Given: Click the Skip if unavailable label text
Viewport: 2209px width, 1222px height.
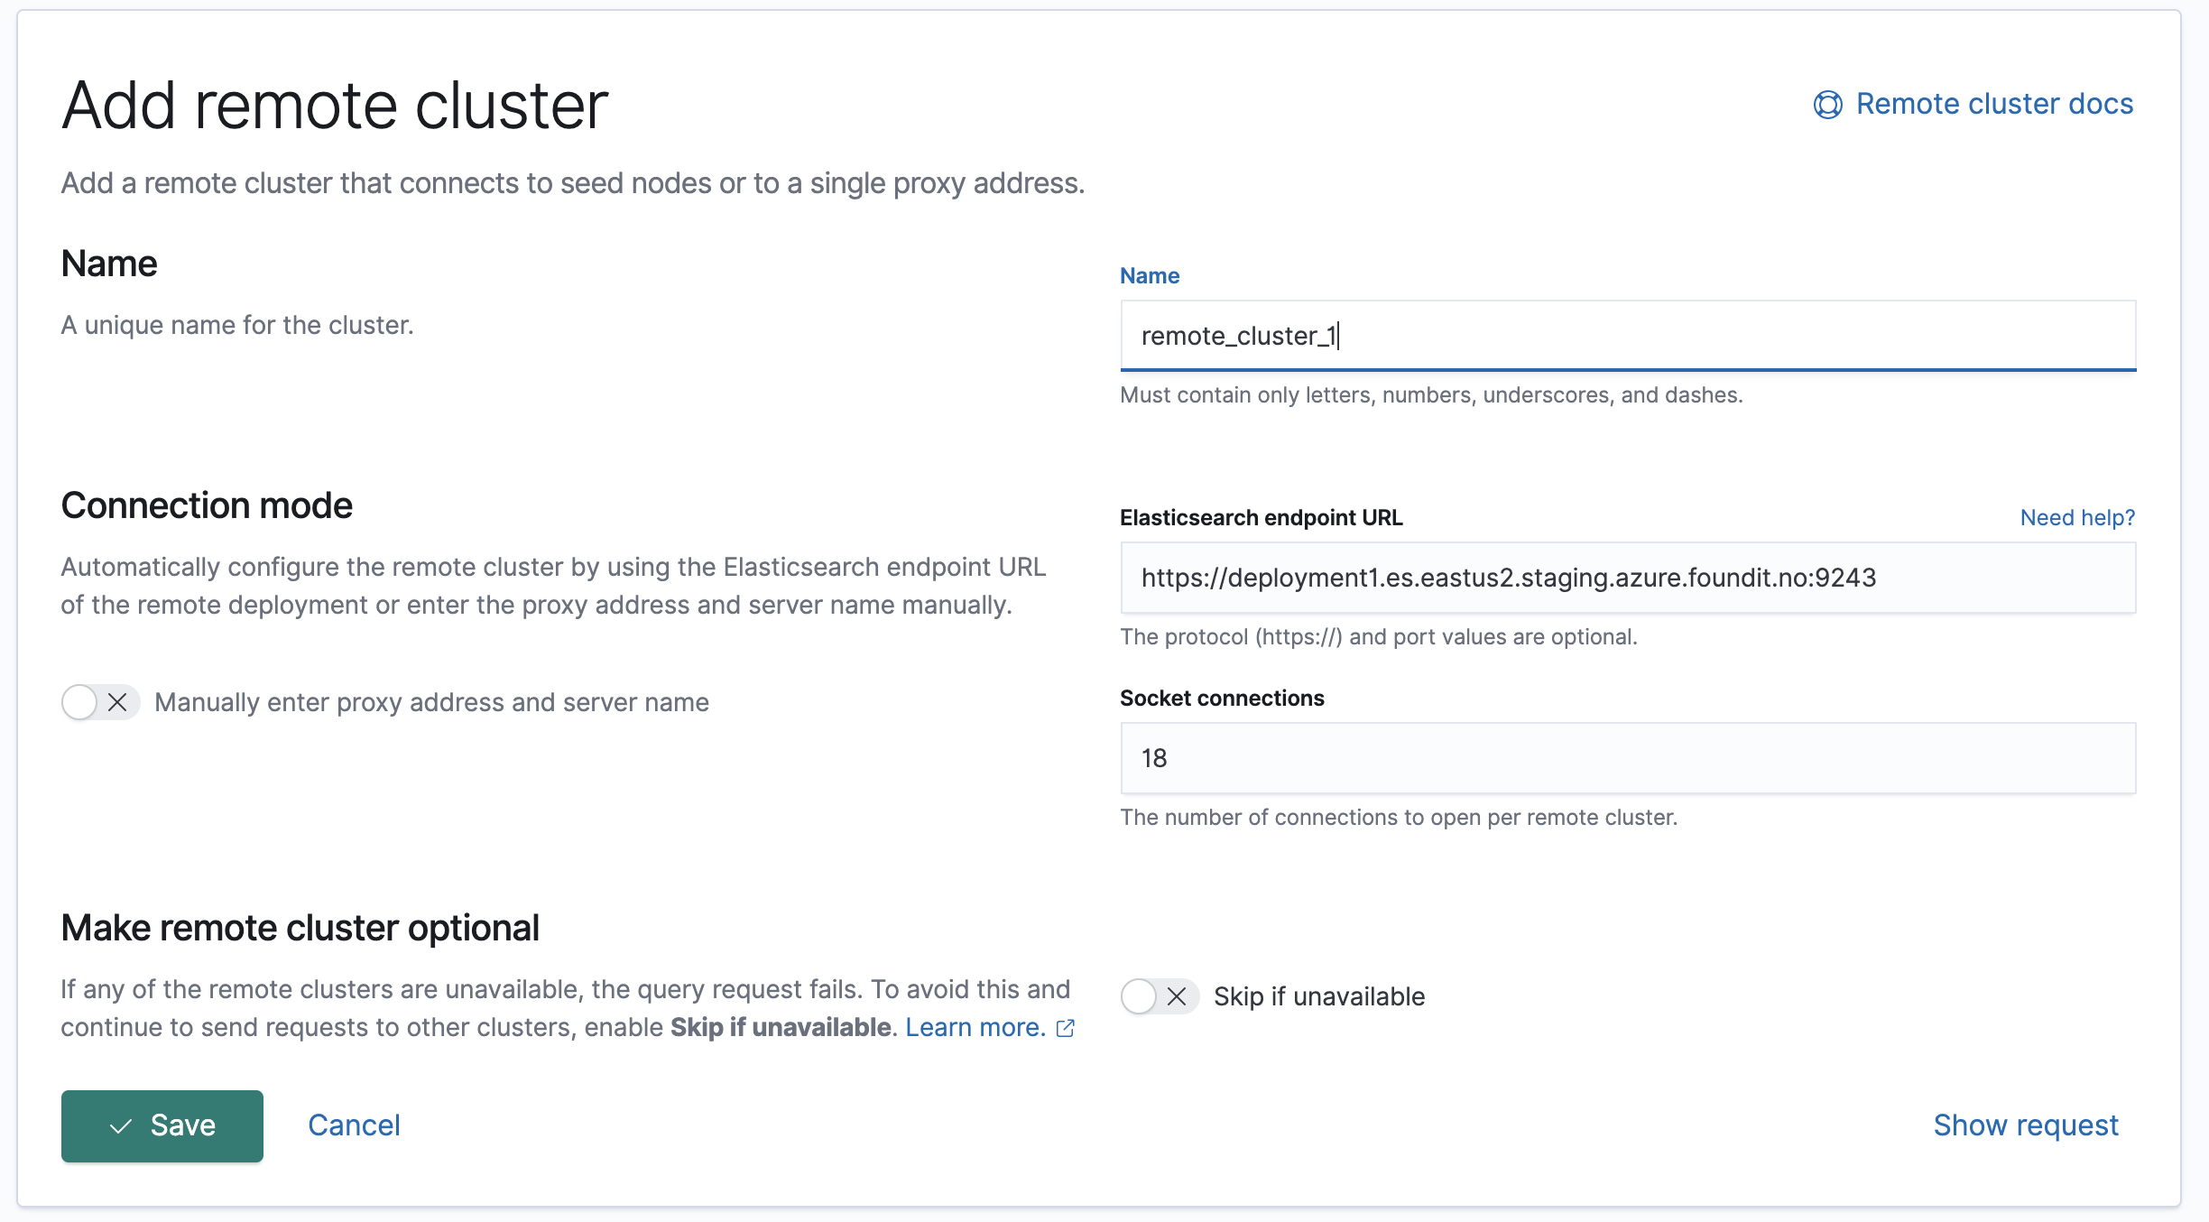Looking at the screenshot, I should pos(1318,996).
